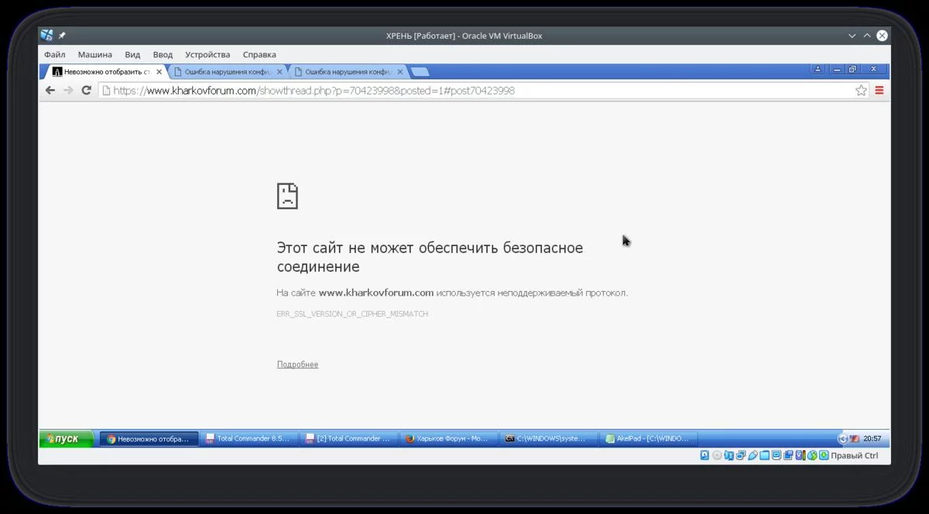Click the Правый Ctrl host key label
929x514 pixels.
855,456
